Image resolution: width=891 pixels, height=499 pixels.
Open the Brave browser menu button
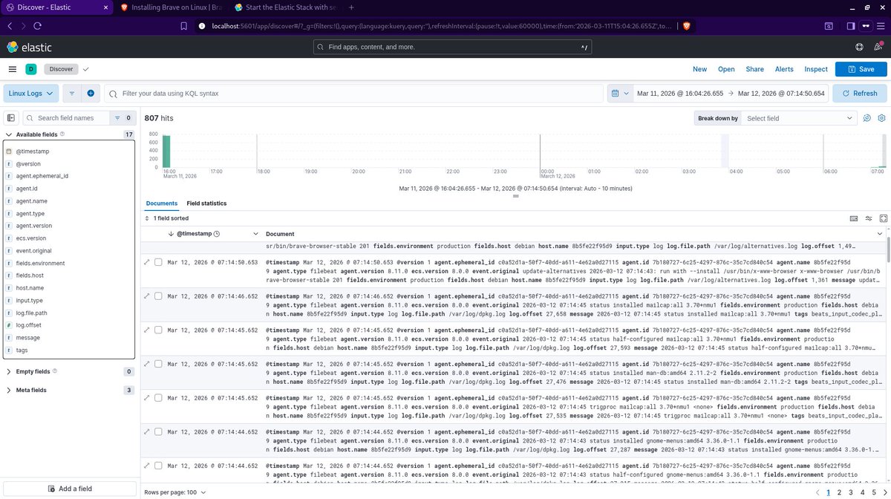(881, 25)
